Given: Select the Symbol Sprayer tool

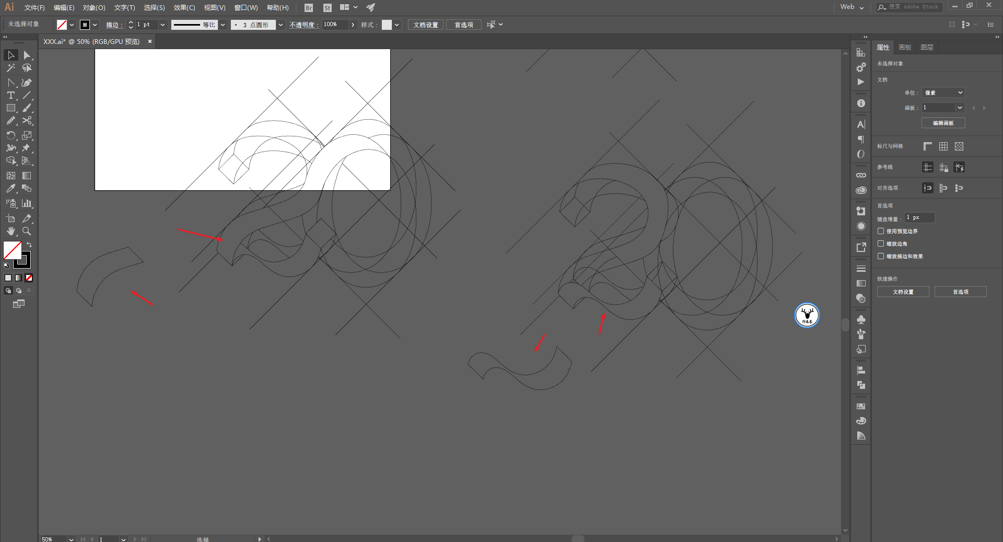Looking at the screenshot, I should pyautogui.click(x=11, y=203).
